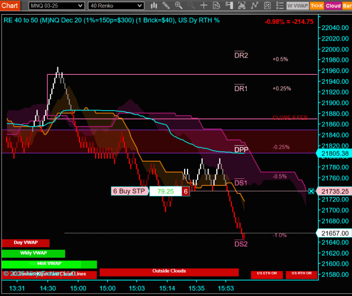Click the +0.25% level label
352x296 pixels.
(x=282, y=88)
